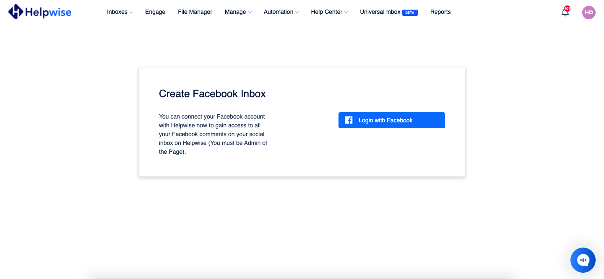This screenshot has height=279, width=604.
Task: Click the Facebook logo in login button
Action: pos(349,120)
